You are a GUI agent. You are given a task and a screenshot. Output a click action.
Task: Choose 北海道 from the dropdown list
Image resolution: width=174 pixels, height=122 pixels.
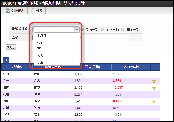57,36
